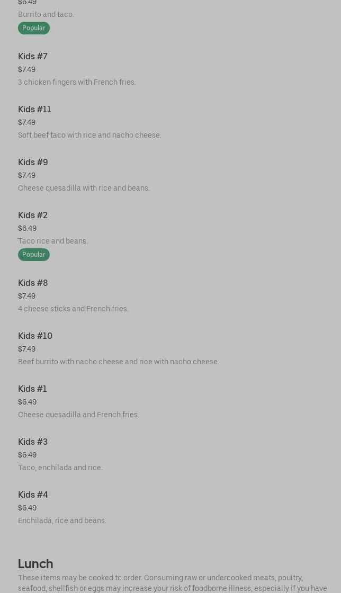Viewport: 341px width, 593px height.
Task: Click the Beef burrito with nacho cheese description
Action: 118,362
